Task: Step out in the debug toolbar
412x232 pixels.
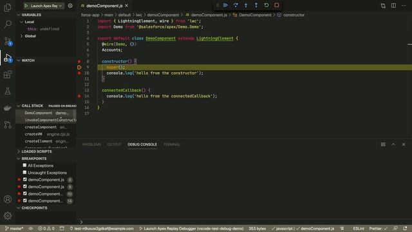Action: pos(256,5)
